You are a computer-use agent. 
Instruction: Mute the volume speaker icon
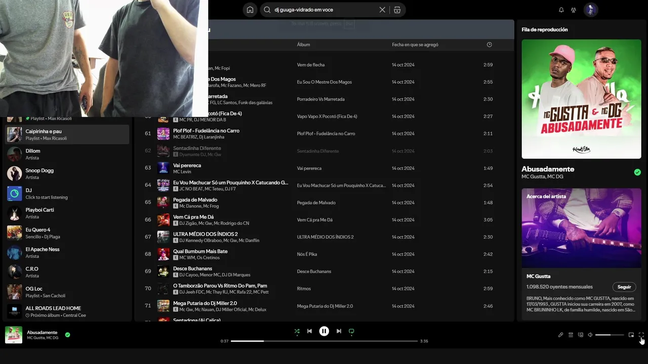[x=590, y=335]
